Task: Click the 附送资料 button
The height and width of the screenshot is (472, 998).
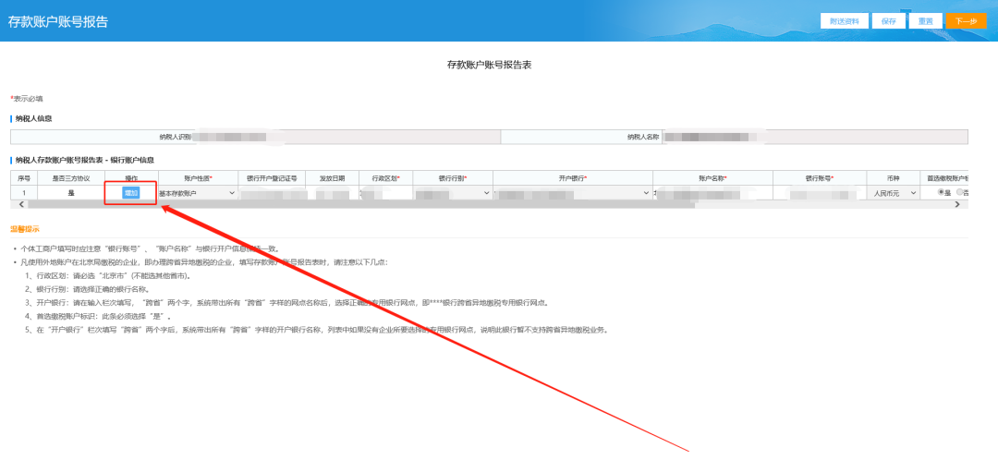Action: coord(845,20)
